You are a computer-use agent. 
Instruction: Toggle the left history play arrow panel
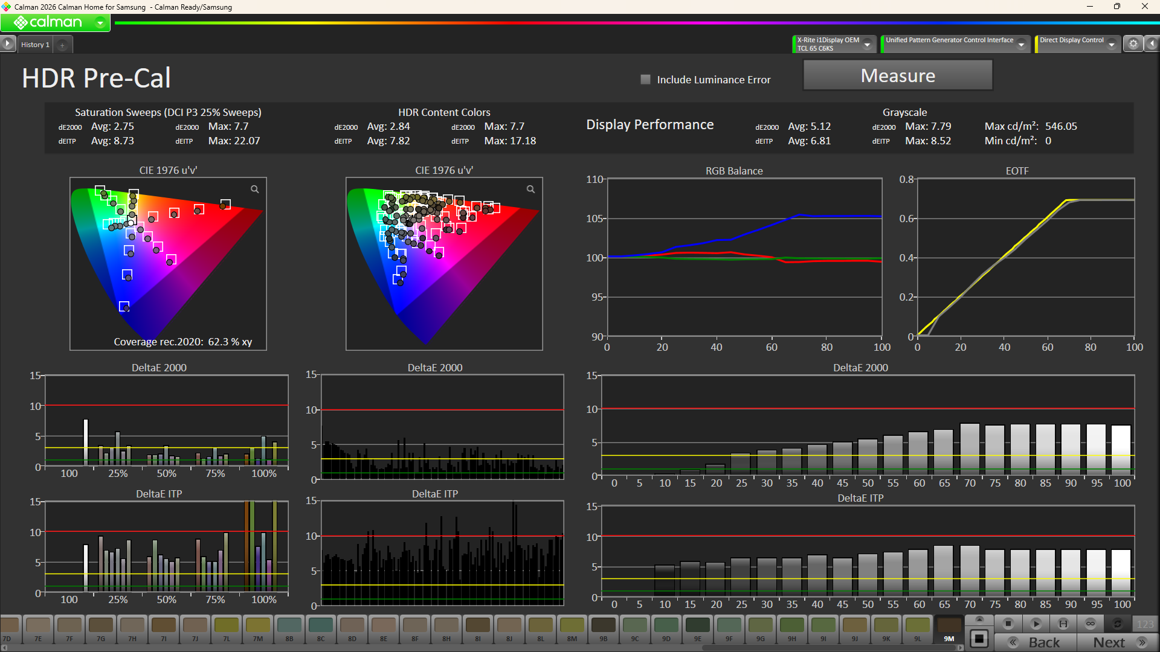coord(7,44)
